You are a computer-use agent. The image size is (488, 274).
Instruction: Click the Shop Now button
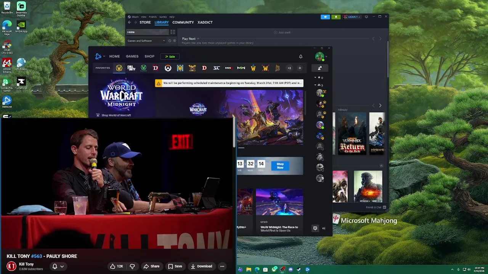pyautogui.click(x=280, y=166)
